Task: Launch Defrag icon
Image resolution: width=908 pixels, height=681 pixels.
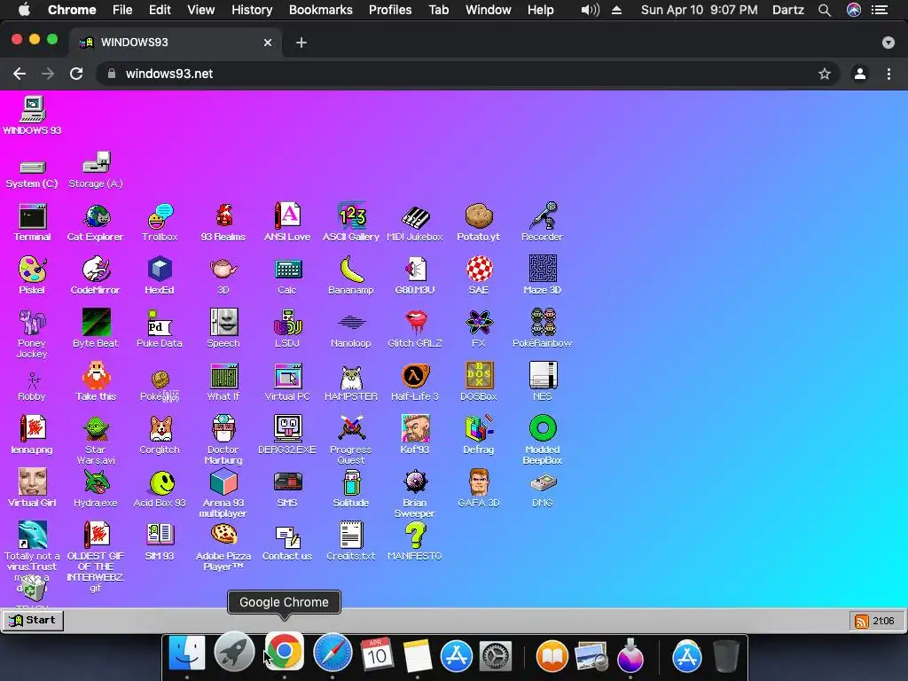Action: (478, 430)
